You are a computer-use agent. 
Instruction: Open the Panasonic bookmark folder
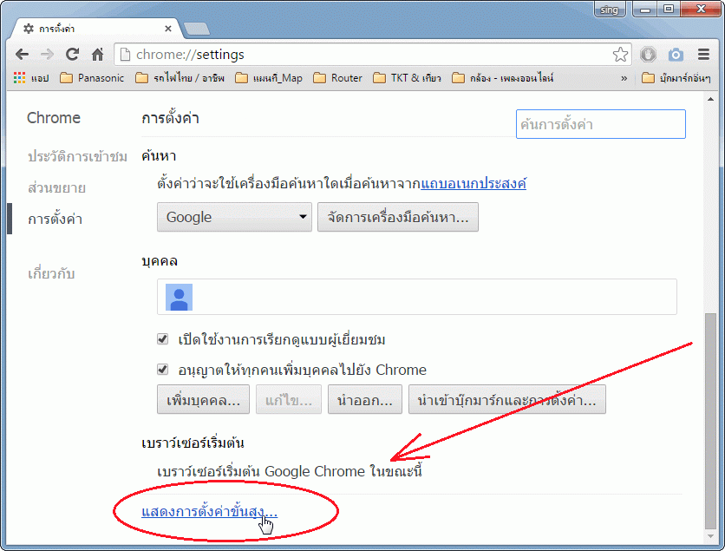tap(93, 78)
